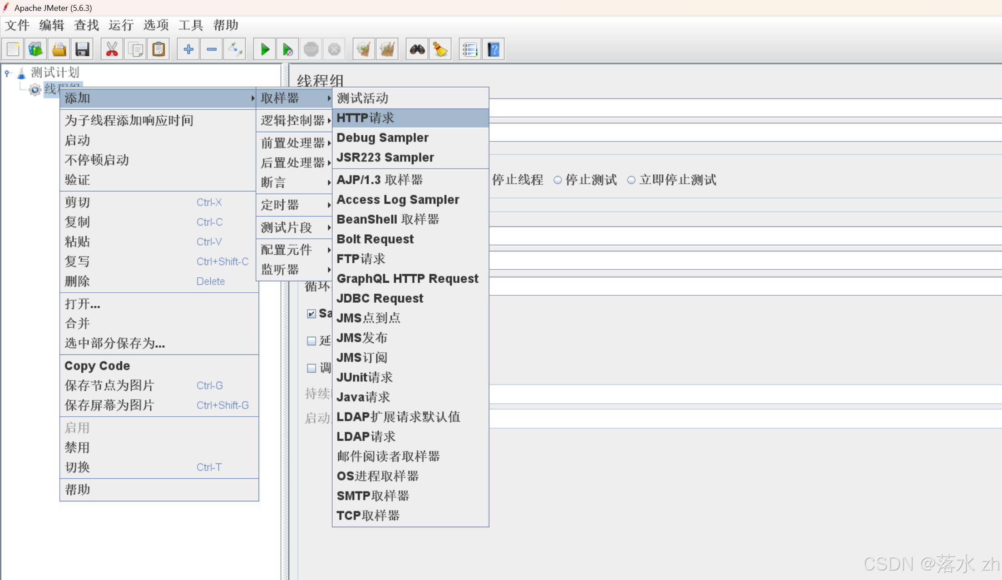
Task: Click 禁用 in context menu
Action: tap(159, 447)
